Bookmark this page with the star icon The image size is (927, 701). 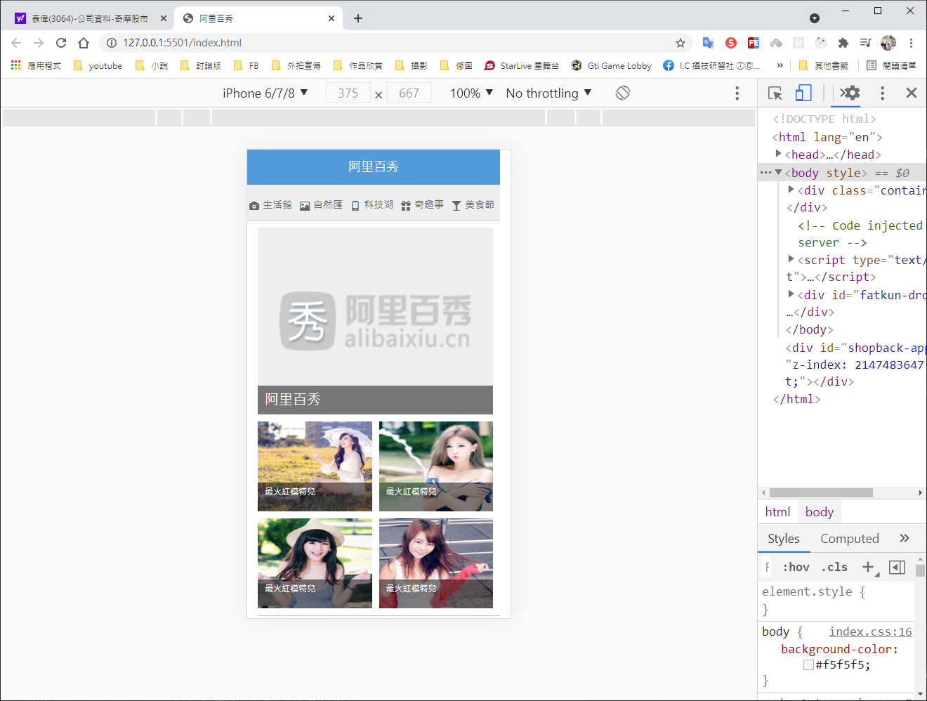click(x=681, y=43)
